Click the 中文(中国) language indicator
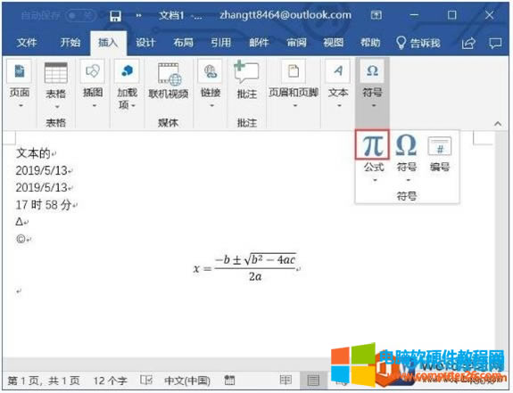This screenshot has height=393, width=513. [187, 381]
